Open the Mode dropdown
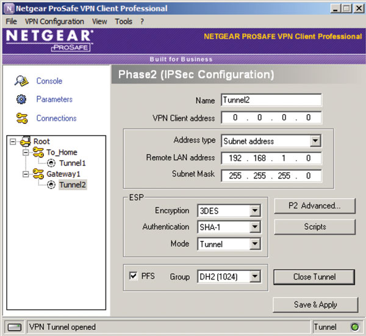The height and width of the screenshot is (336, 366). [254, 244]
